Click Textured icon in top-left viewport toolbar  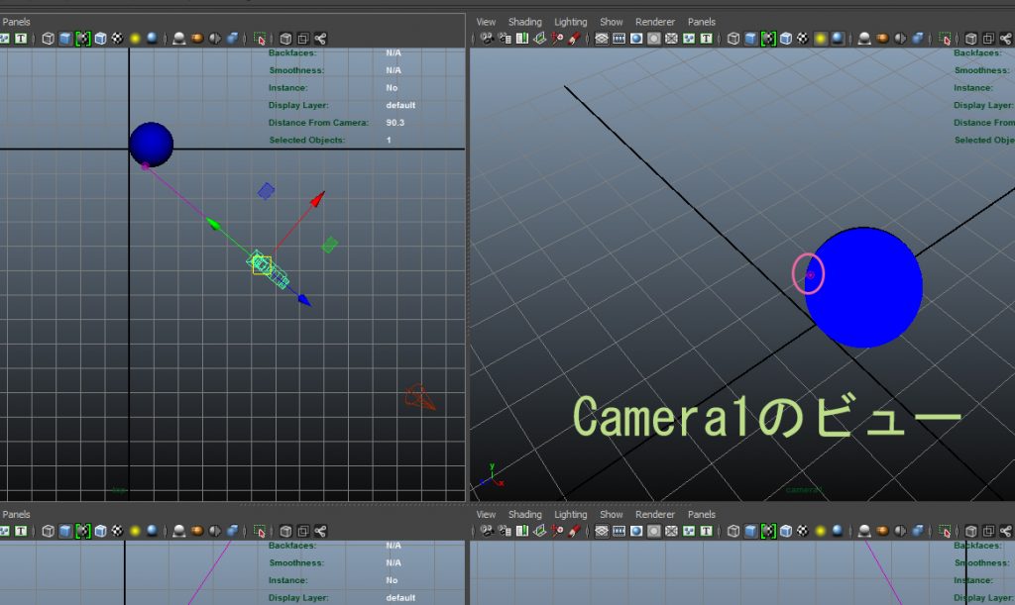tap(117, 39)
